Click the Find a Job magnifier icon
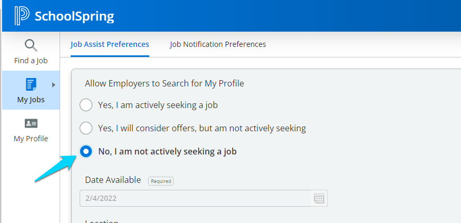The height and width of the screenshot is (223, 461). tap(31, 45)
